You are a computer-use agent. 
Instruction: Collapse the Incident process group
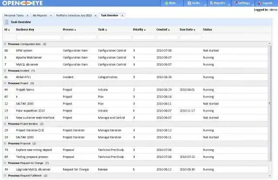[x=5, y=71]
